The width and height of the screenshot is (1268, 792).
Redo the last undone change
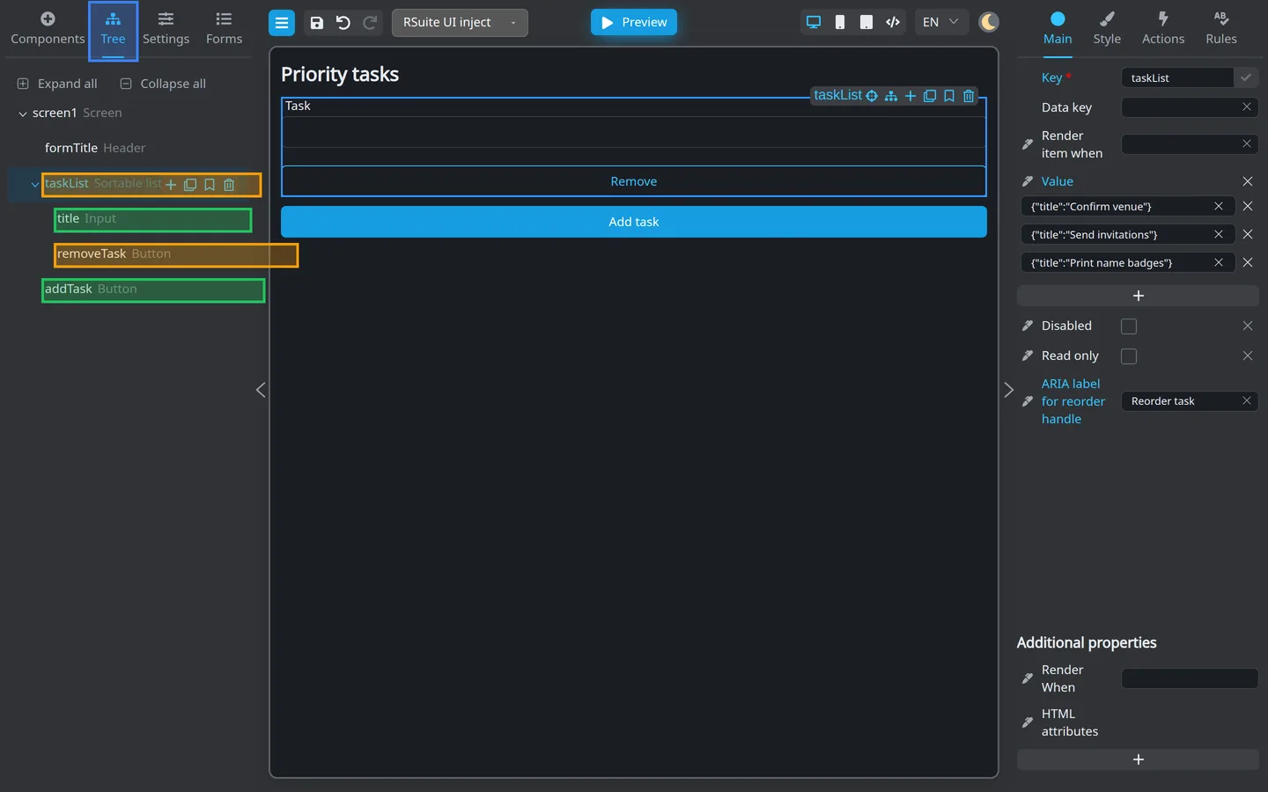[371, 23]
